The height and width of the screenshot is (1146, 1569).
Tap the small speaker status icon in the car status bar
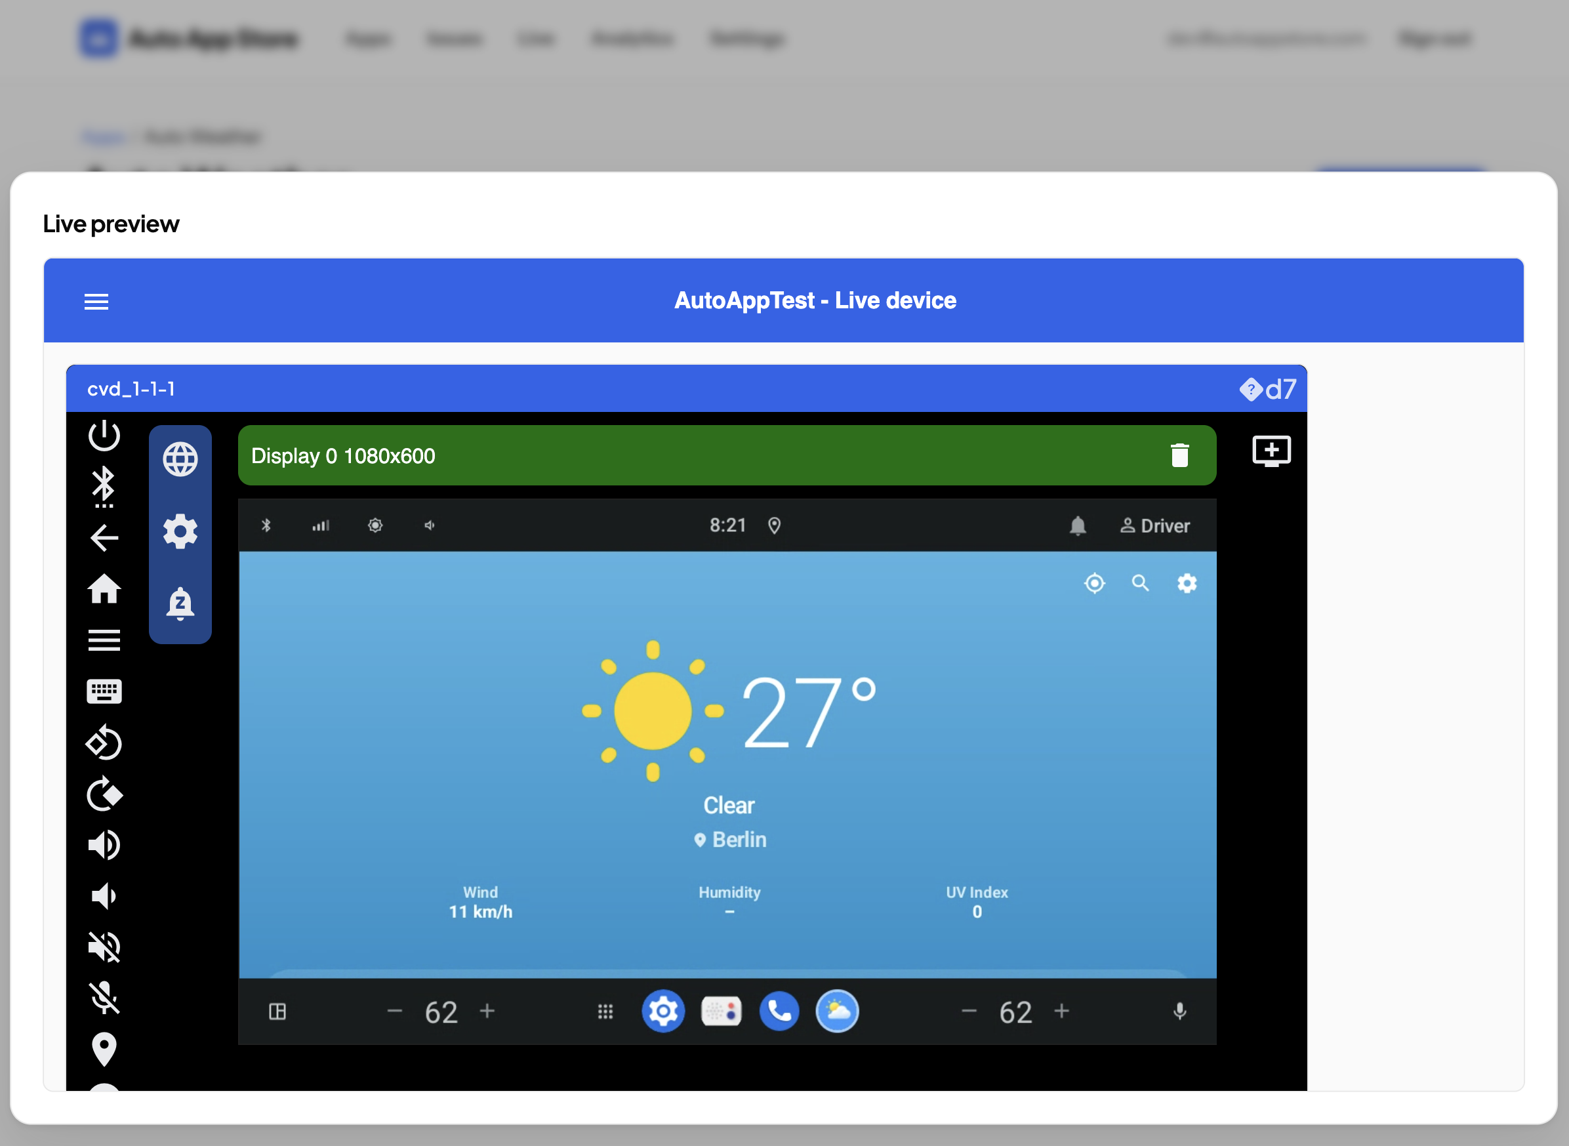click(x=430, y=525)
